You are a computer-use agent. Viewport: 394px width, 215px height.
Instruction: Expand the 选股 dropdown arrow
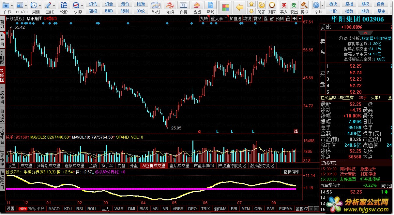pos(82,6)
